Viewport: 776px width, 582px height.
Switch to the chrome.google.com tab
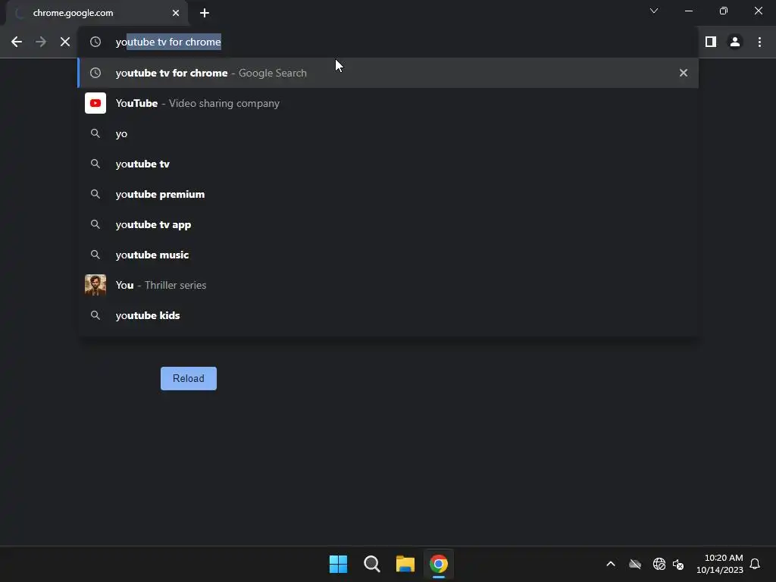tap(97, 13)
